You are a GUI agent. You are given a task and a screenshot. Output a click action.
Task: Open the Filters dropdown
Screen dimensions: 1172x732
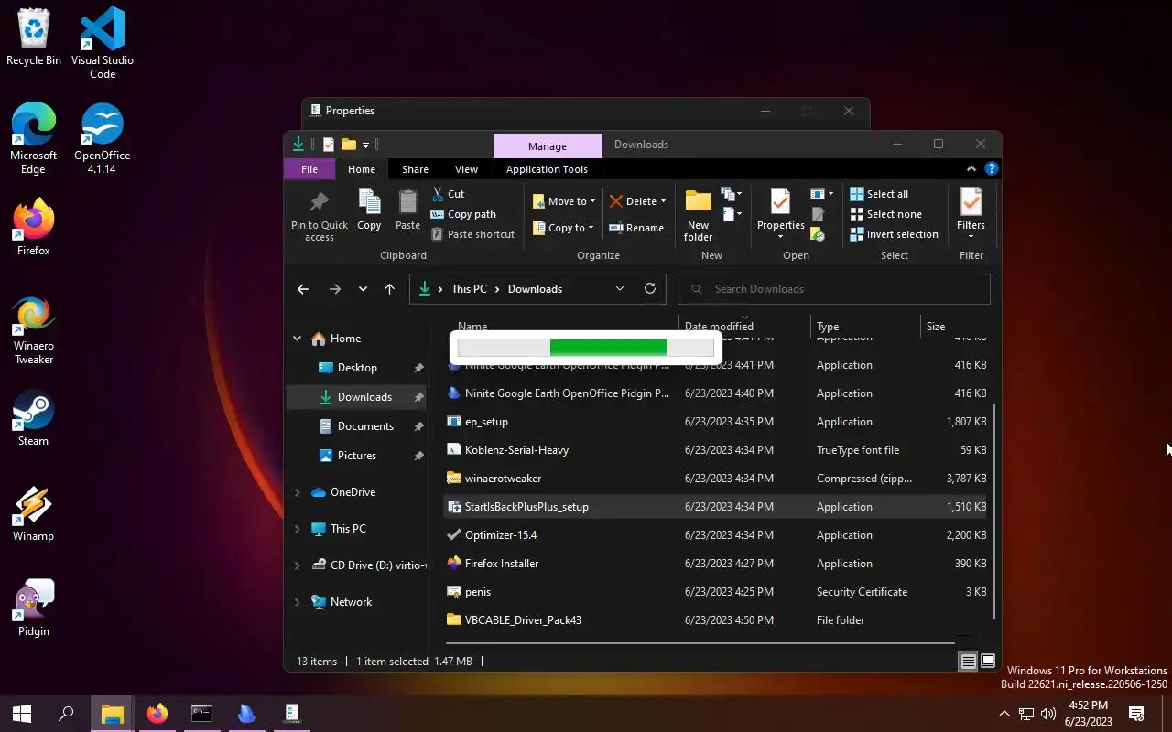tap(971, 216)
